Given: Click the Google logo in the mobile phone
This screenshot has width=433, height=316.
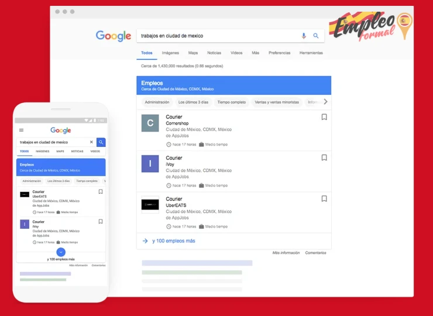Looking at the screenshot, I should [x=61, y=130].
